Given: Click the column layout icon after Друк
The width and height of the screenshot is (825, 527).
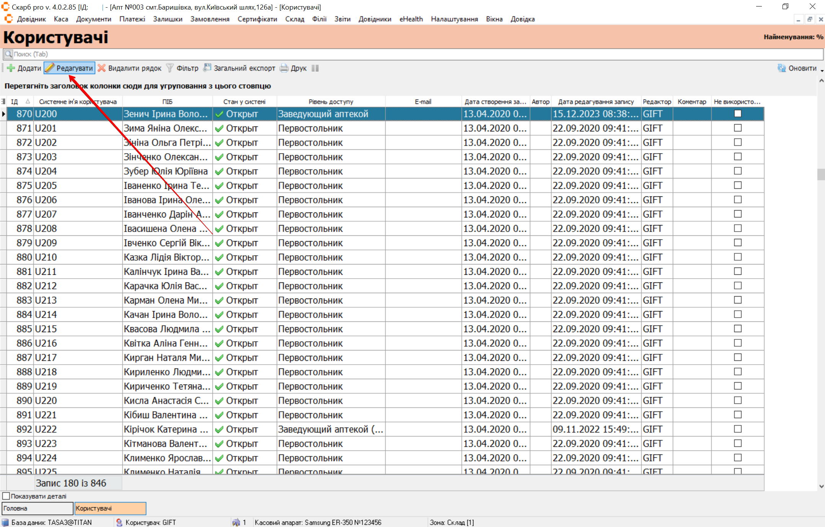Looking at the screenshot, I should click(315, 68).
